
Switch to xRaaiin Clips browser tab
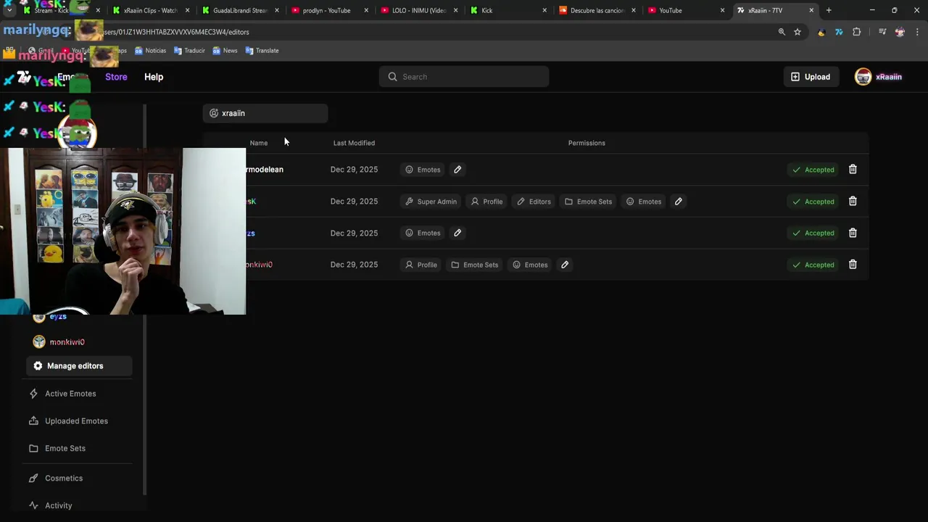click(x=150, y=10)
